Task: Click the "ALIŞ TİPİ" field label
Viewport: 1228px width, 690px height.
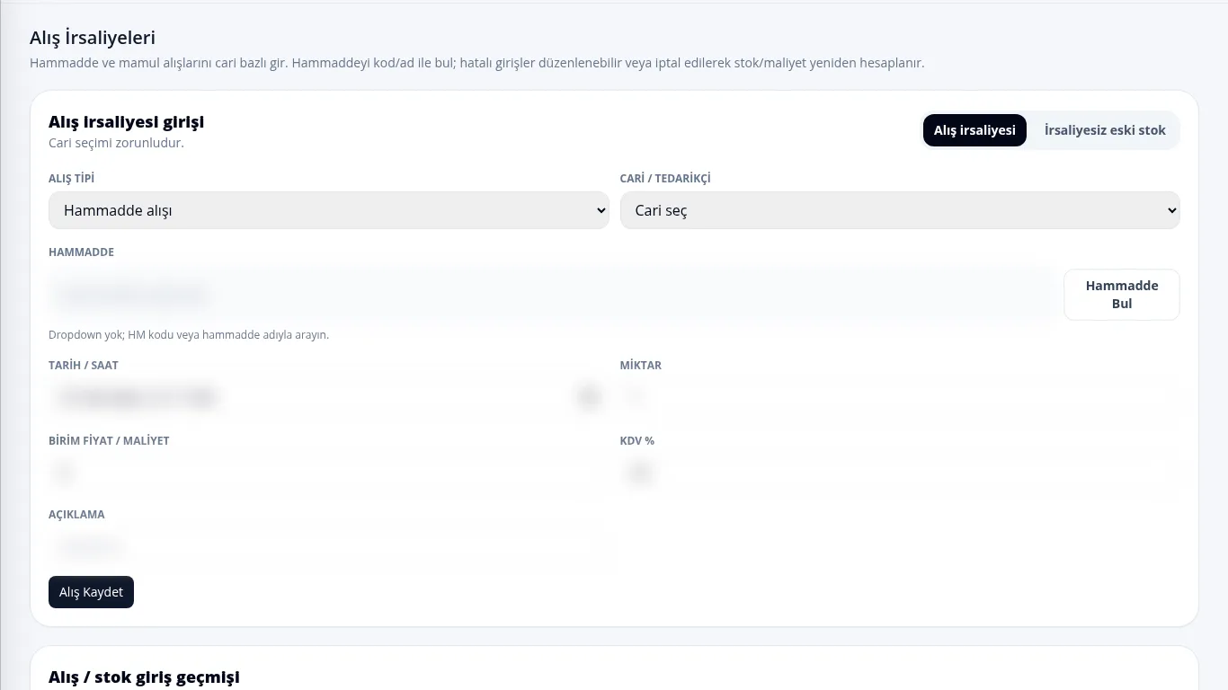Action: [71, 179]
